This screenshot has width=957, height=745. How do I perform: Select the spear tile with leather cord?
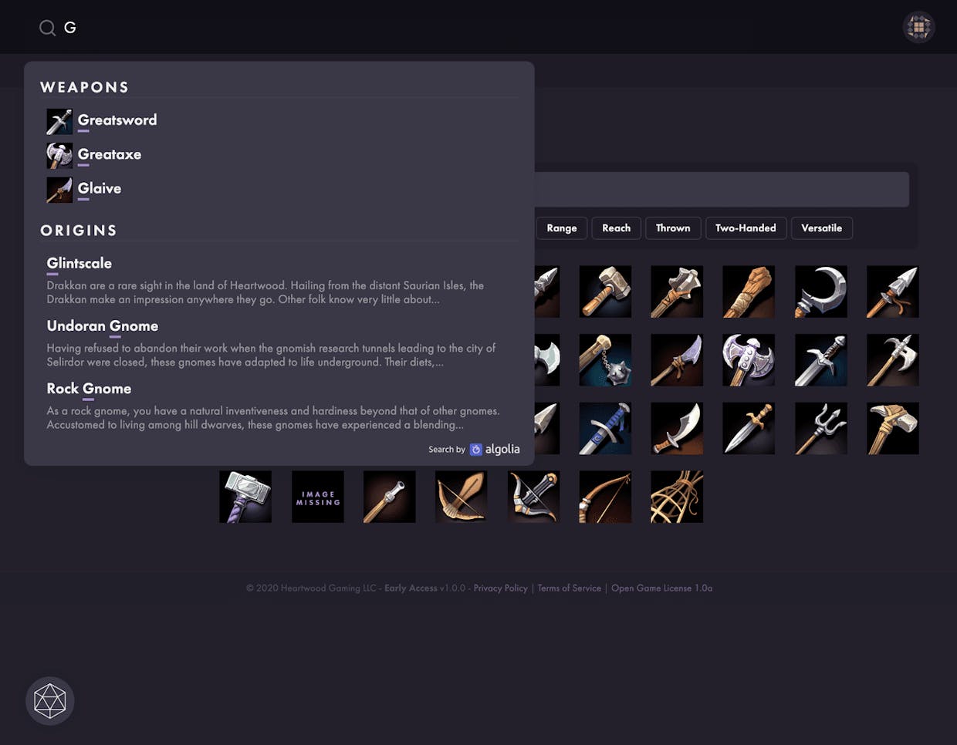click(893, 292)
